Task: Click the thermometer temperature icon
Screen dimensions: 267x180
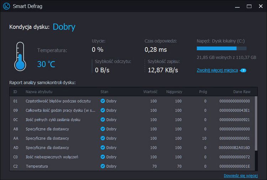Action: tap(20, 56)
